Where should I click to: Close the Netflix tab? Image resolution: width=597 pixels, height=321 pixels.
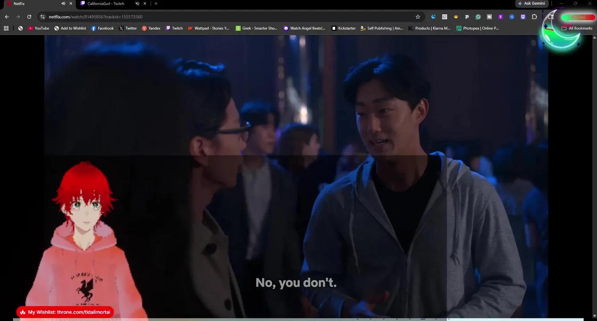pos(70,4)
